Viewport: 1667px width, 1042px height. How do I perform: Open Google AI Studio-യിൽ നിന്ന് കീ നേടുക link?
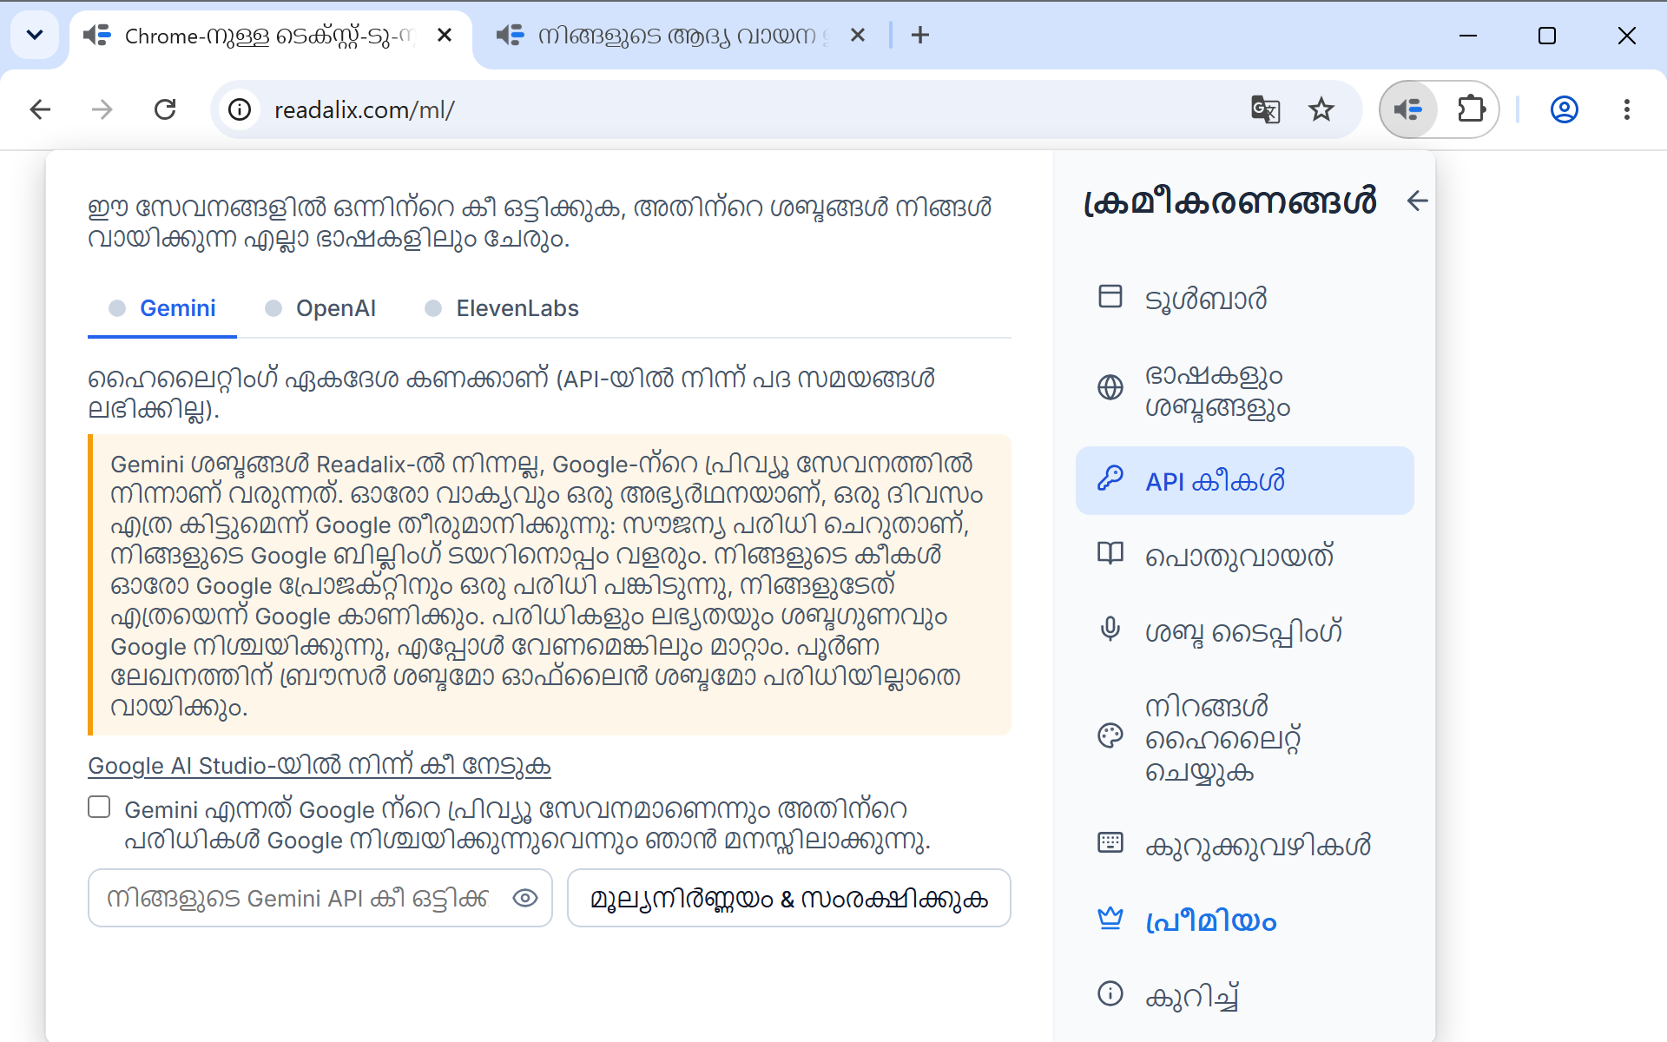point(320,766)
